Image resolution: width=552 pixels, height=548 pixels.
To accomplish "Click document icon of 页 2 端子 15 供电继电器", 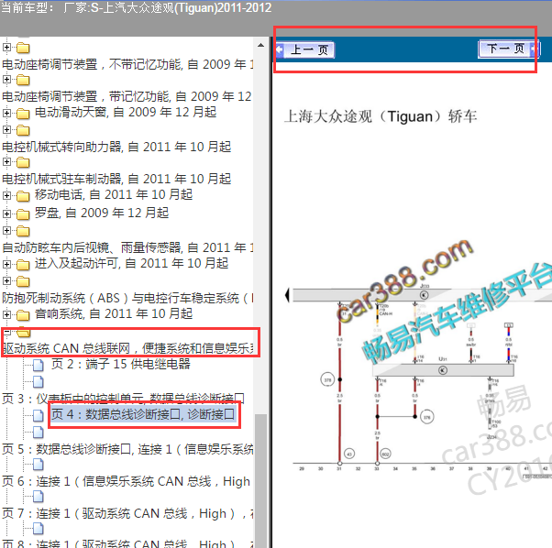I will click(x=39, y=365).
